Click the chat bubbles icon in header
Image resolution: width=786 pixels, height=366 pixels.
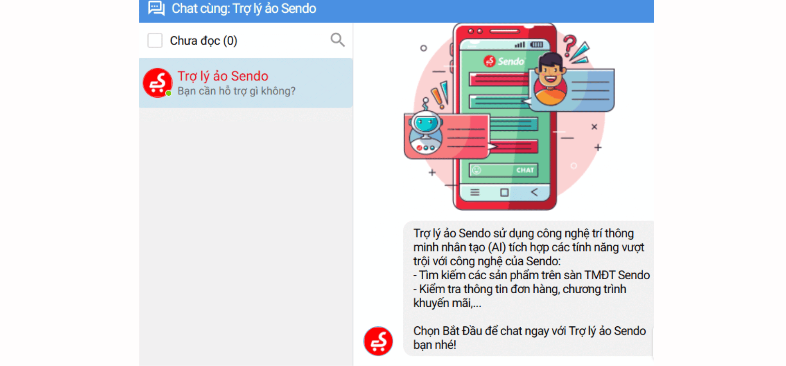click(x=156, y=8)
